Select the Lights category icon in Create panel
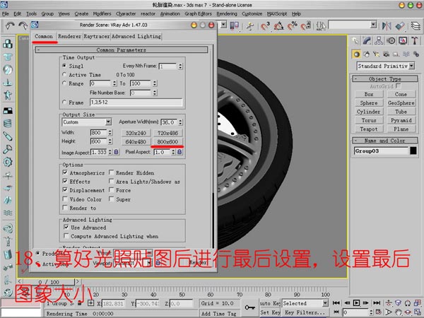The height and width of the screenshot is (318, 424). (x=377, y=54)
